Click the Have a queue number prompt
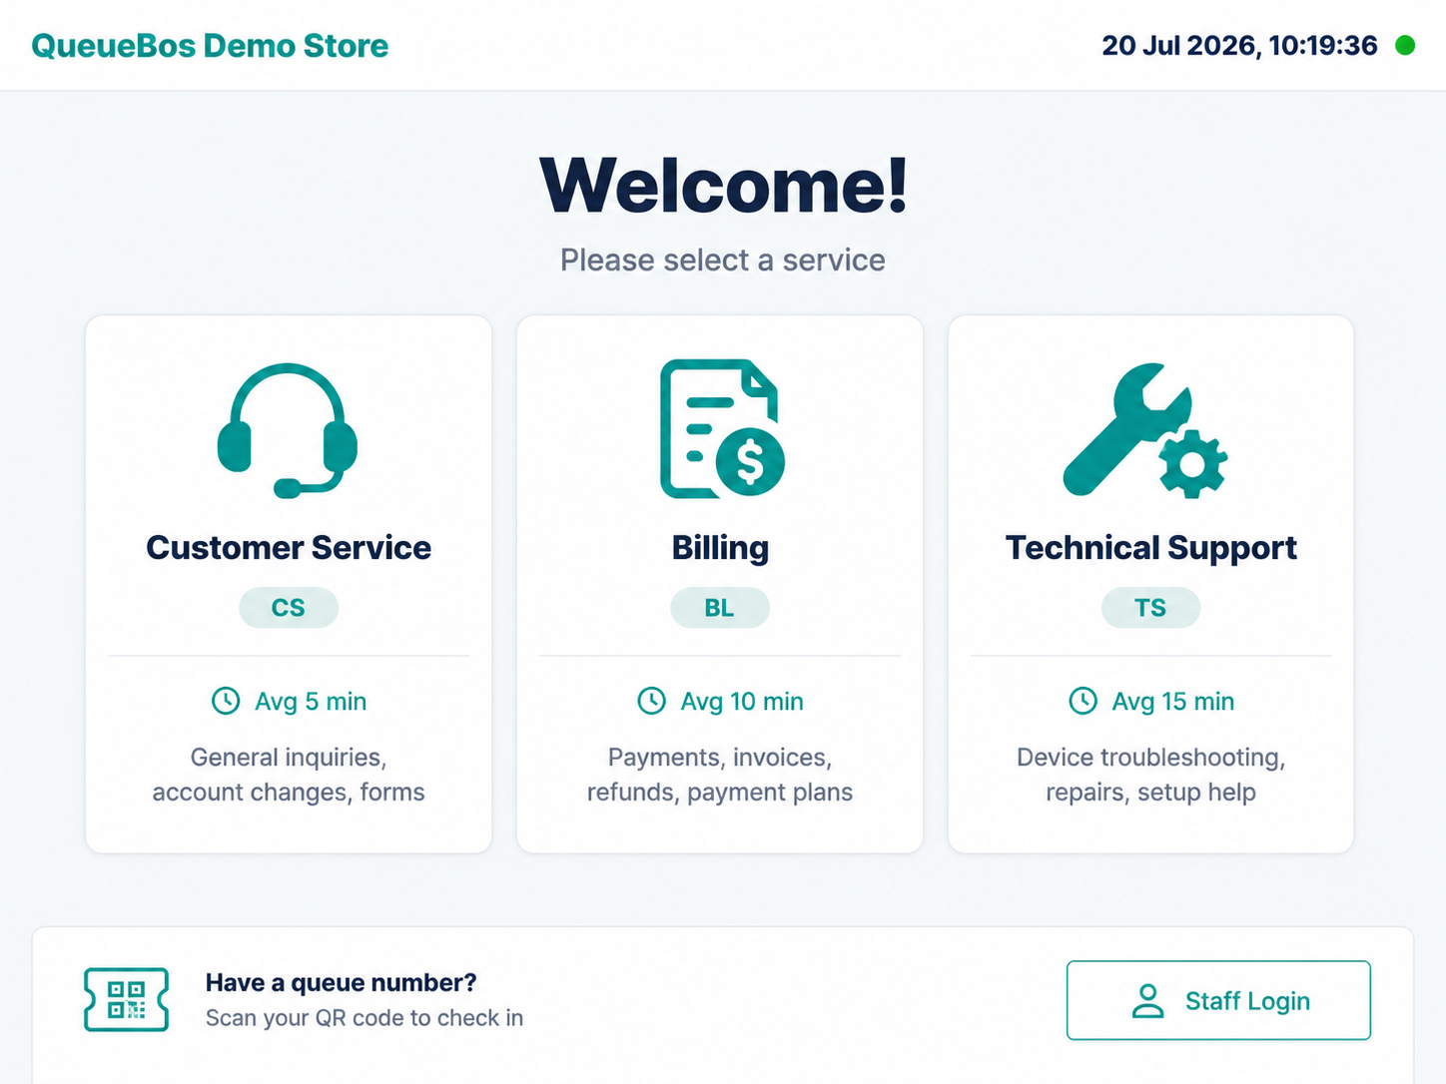 pyautogui.click(x=341, y=983)
